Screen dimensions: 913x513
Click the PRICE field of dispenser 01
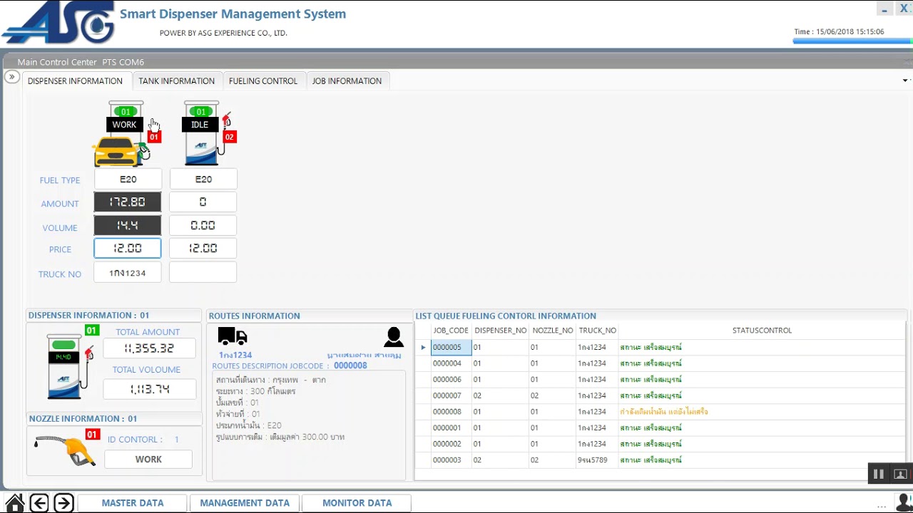click(x=128, y=248)
